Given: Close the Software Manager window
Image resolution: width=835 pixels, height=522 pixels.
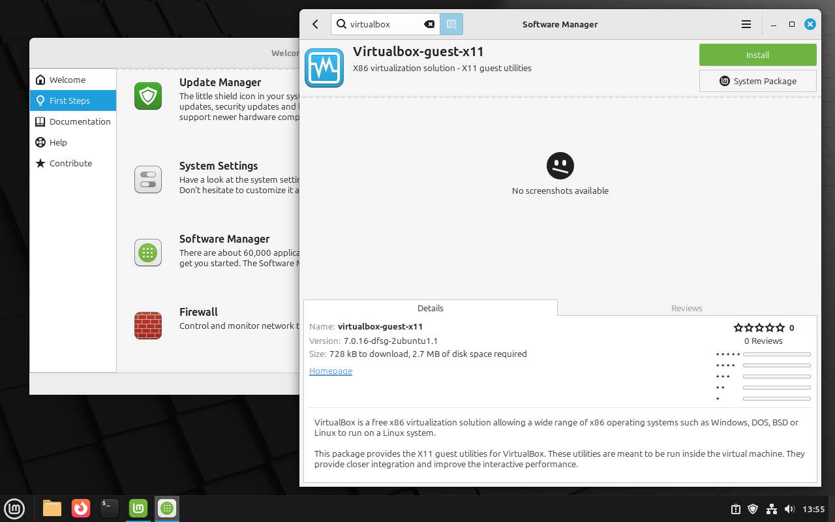Looking at the screenshot, I should pos(810,24).
